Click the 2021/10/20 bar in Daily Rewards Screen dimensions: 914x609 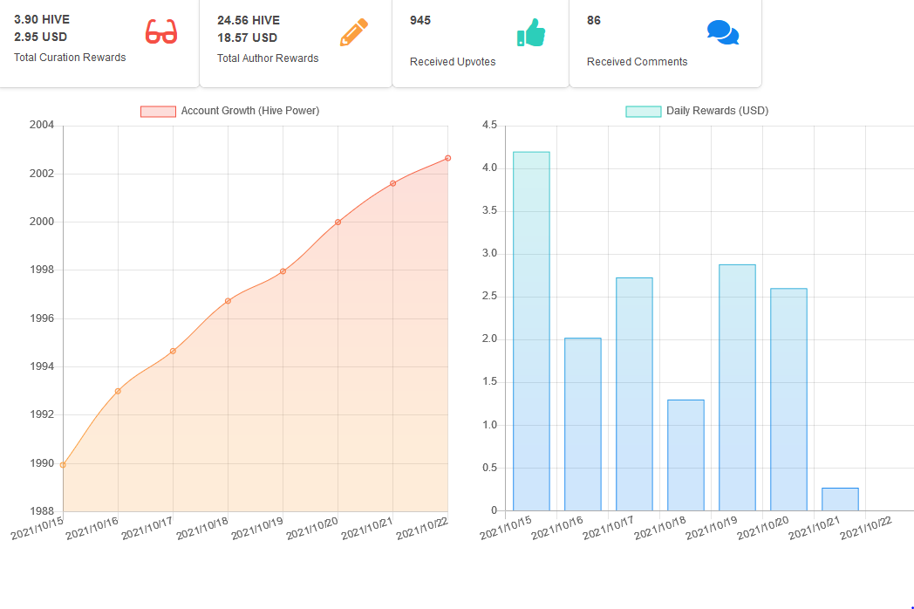(x=788, y=400)
